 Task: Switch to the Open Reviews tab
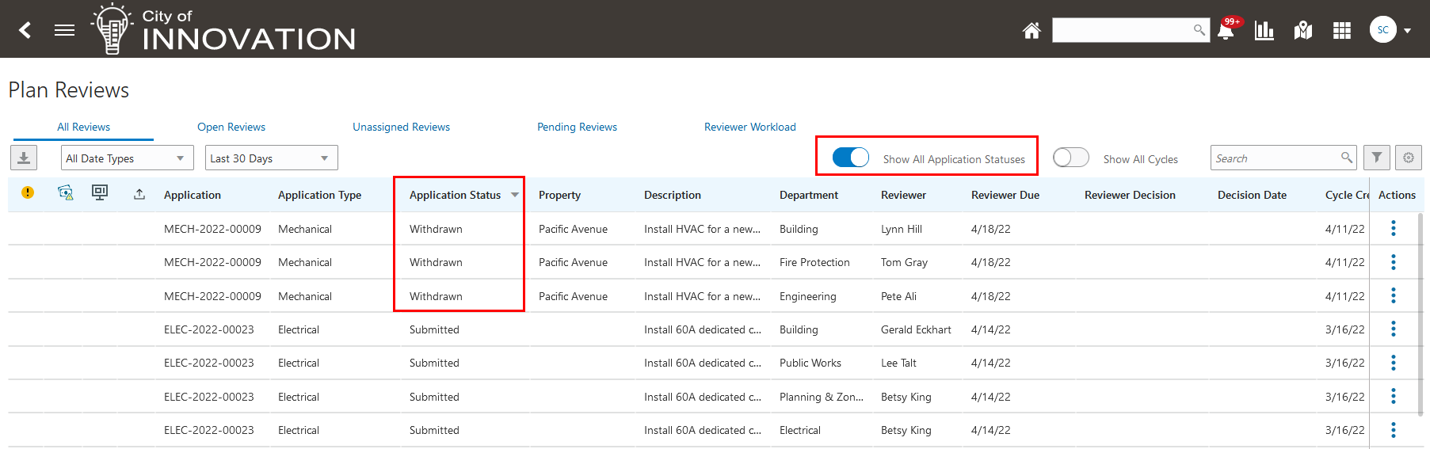pos(231,127)
